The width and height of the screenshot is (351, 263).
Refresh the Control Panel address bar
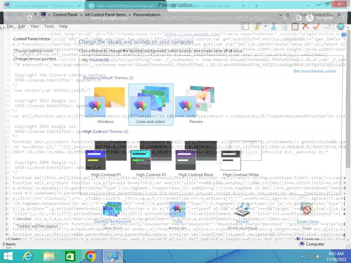pyautogui.click(x=288, y=15)
